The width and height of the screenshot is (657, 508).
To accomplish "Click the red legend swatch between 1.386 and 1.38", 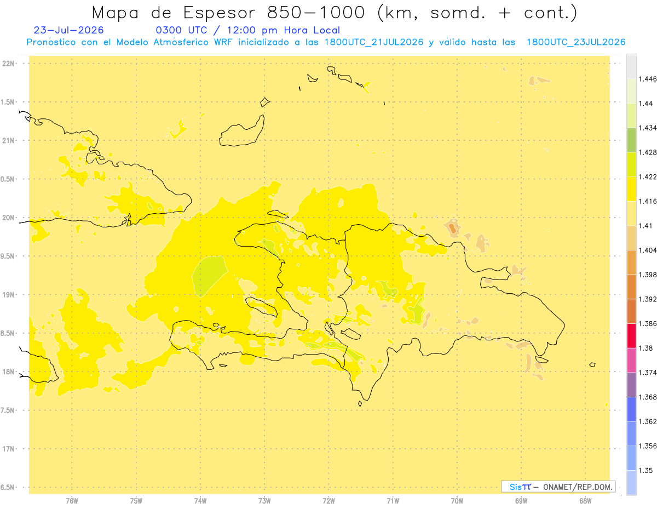I will [631, 335].
